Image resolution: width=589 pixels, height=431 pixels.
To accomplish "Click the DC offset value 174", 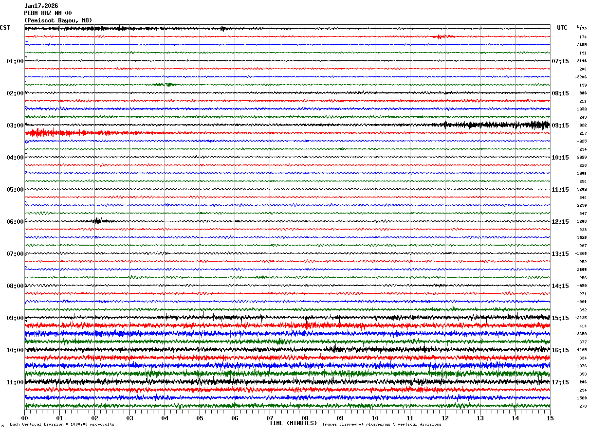I will (x=583, y=37).
